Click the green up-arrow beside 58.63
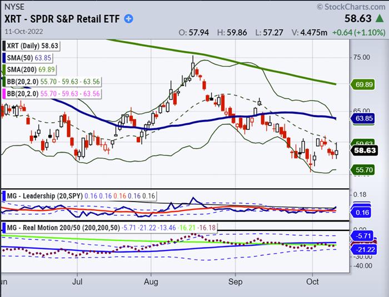This screenshot has height=297, width=389. (x=380, y=18)
